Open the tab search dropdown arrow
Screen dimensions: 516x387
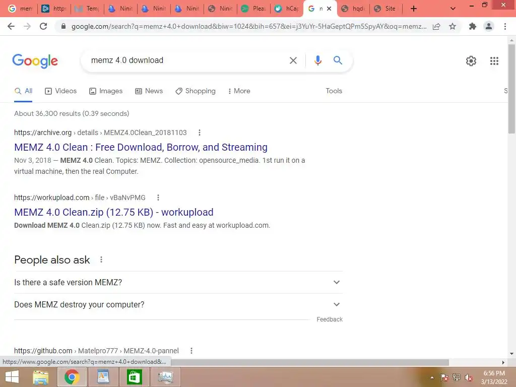coord(453,9)
